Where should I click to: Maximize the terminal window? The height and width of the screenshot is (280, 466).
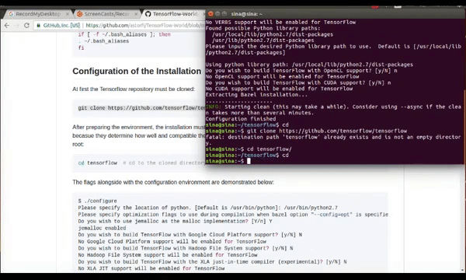click(x=224, y=14)
